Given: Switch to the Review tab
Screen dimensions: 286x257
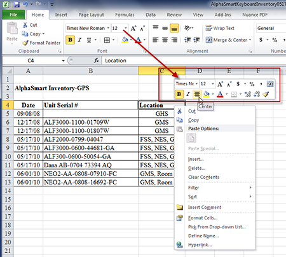Looking at the screenshot, I should 174,15.
